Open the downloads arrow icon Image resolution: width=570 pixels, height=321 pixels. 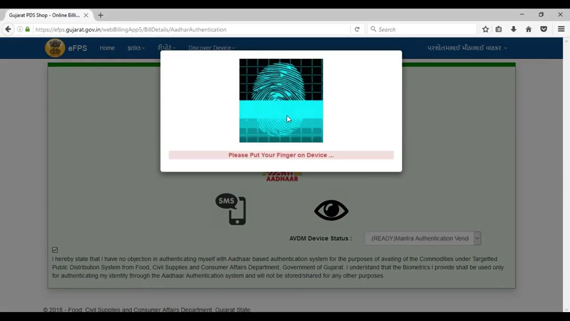pos(513,29)
